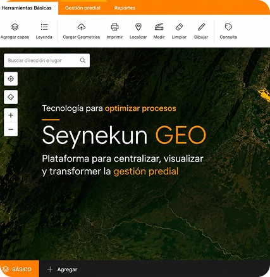Show the Leyenda legend list
The height and width of the screenshot is (277, 270).
[x=44, y=31]
